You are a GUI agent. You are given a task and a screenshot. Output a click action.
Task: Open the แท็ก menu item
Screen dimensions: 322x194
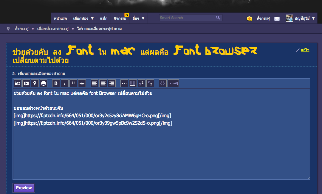pos(104,18)
